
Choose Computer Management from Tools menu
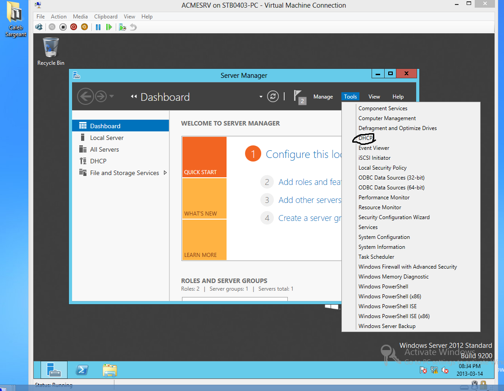pos(387,118)
